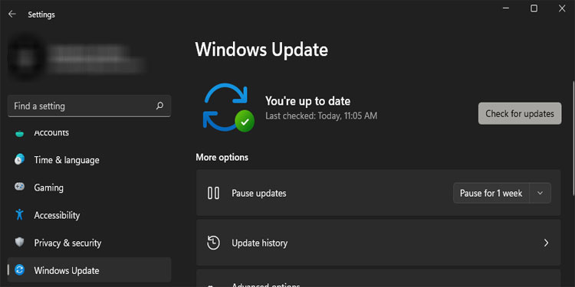Click the Last checked: Today, 11:05 AM text
The image size is (575, 287).
(x=321, y=116)
